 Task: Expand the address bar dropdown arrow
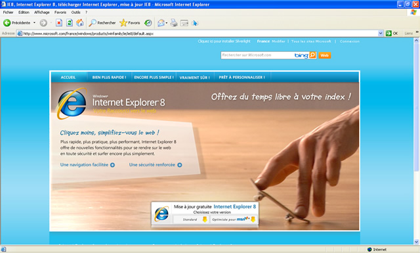[381, 34]
